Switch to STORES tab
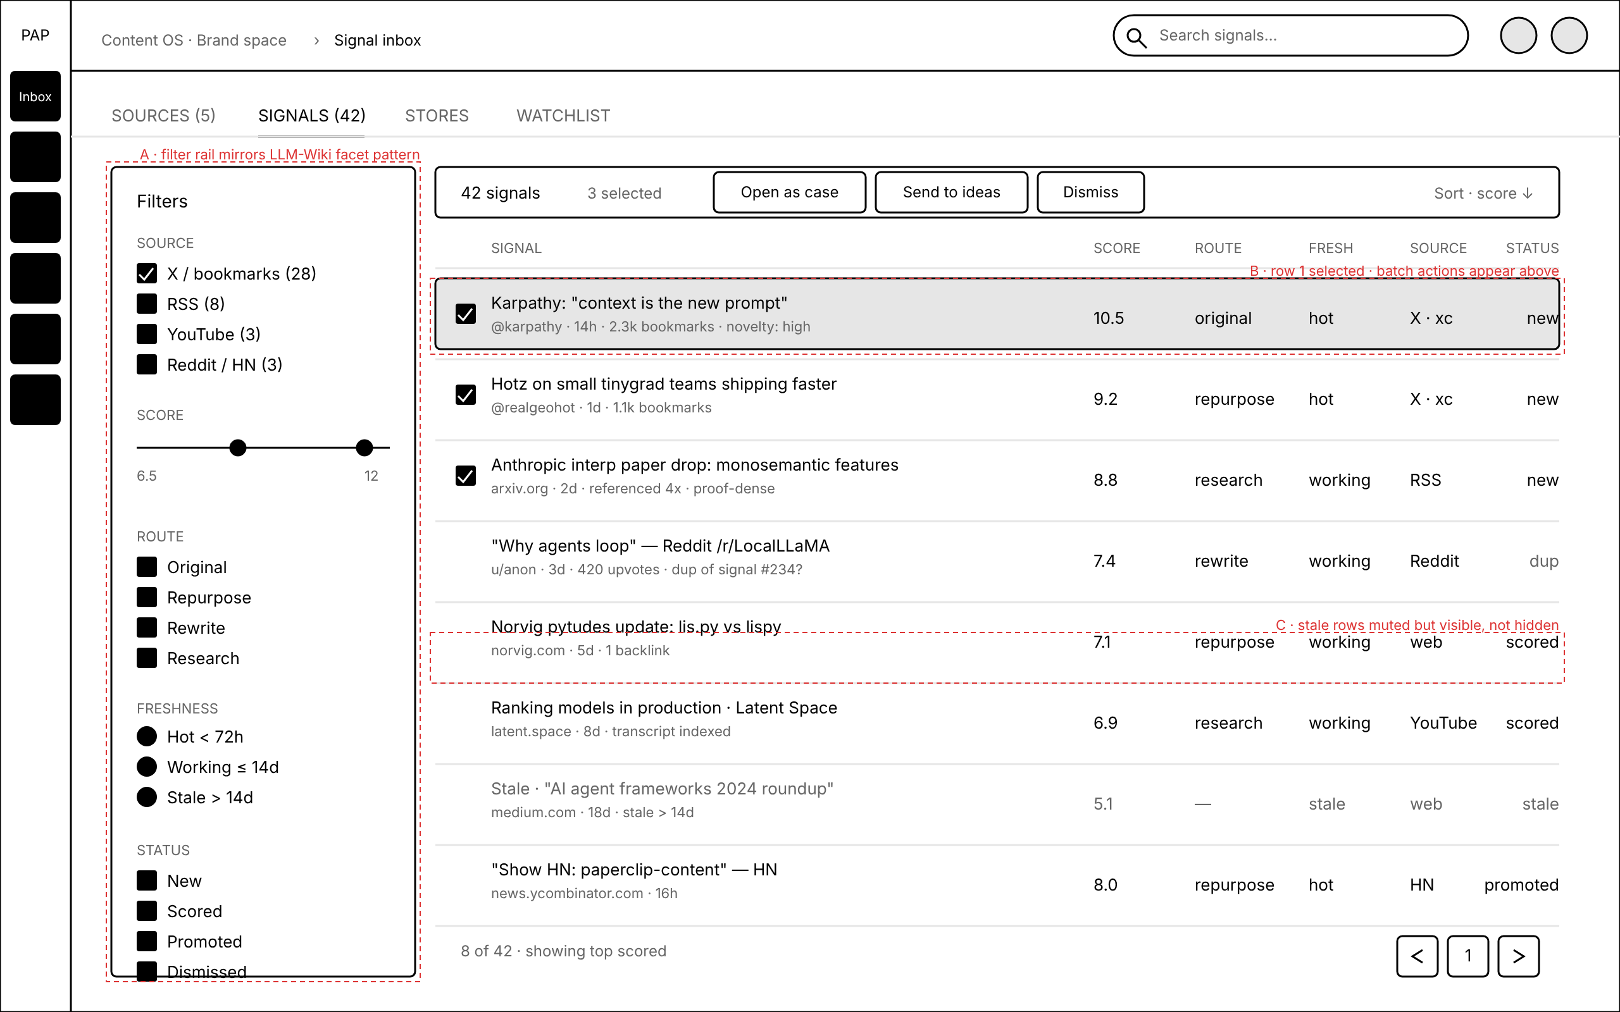 [x=437, y=116]
